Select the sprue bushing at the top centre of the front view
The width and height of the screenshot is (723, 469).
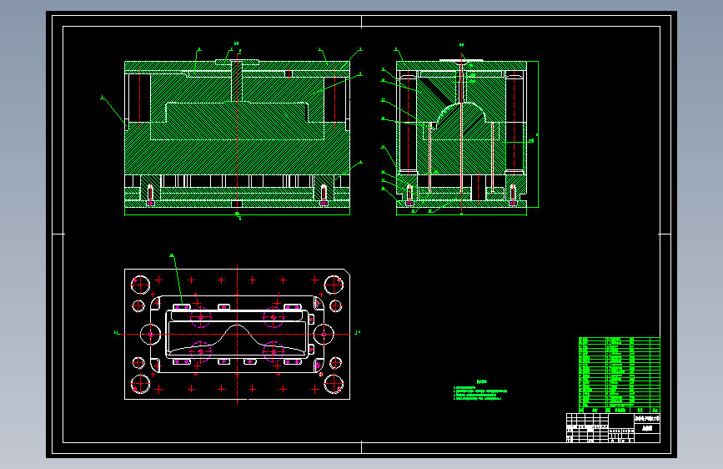pos(237,81)
